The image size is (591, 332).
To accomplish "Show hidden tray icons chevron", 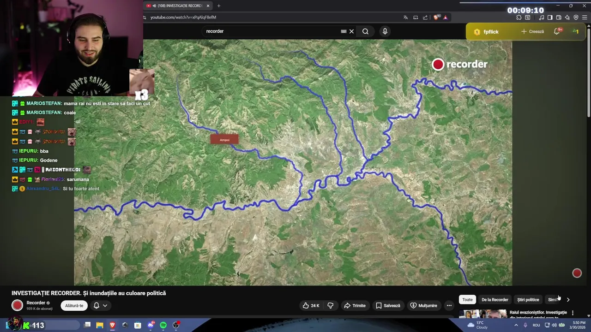I will 515,325.
